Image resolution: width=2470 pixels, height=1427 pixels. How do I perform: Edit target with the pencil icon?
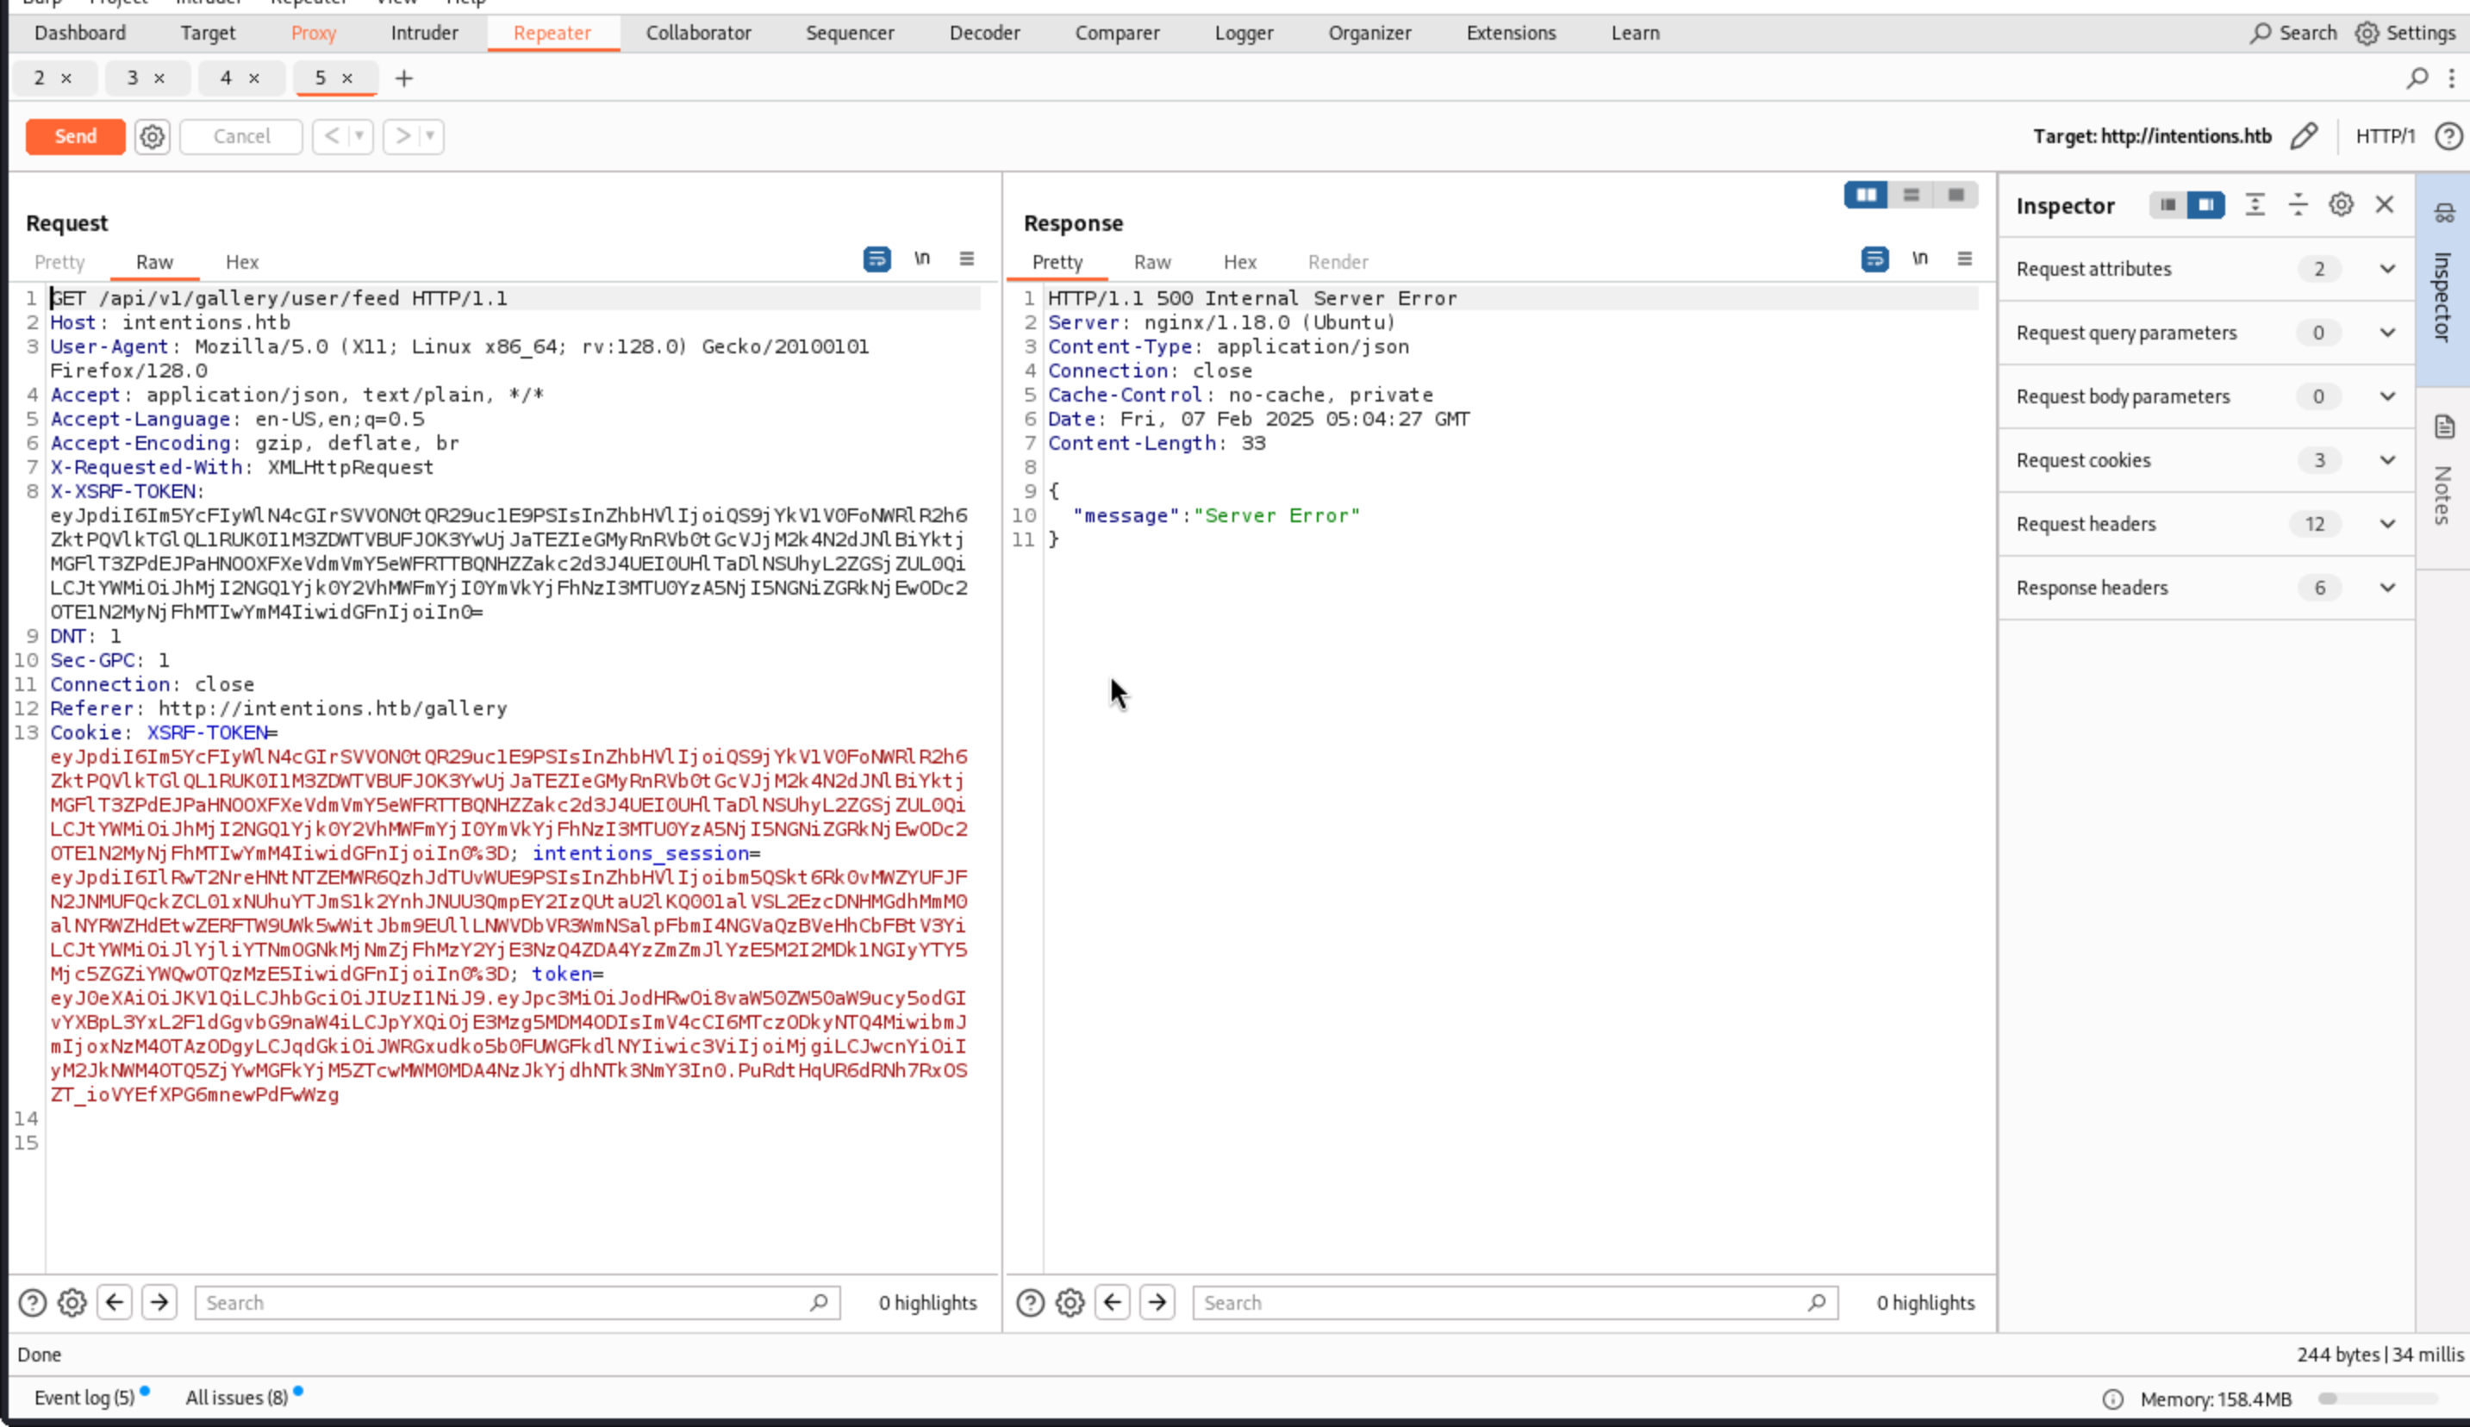(x=2305, y=136)
